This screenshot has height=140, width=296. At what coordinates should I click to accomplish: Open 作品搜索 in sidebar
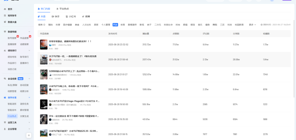click(x=24, y=38)
